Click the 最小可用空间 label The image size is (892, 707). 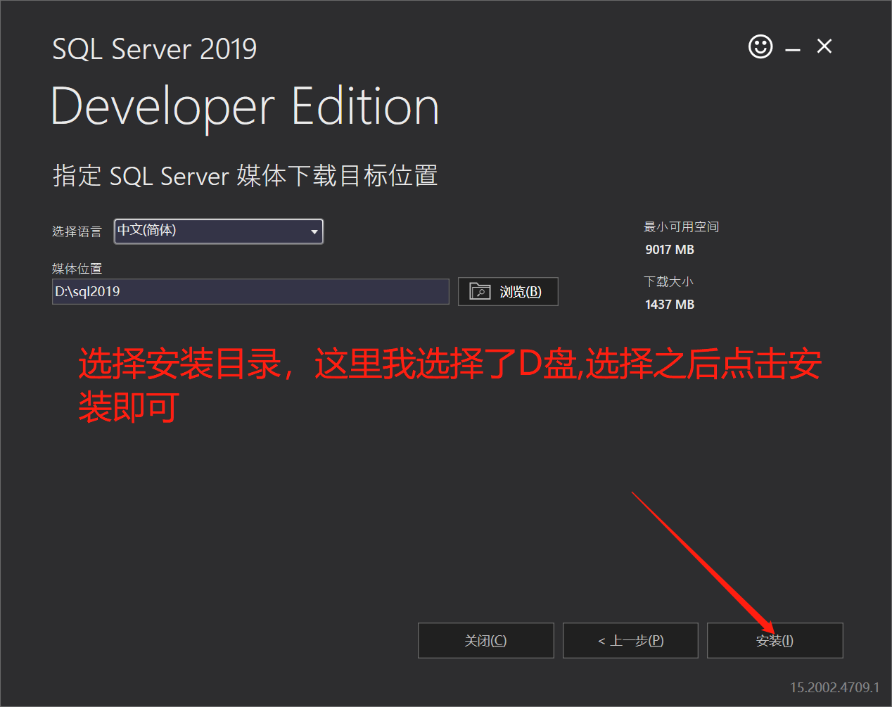pos(681,227)
